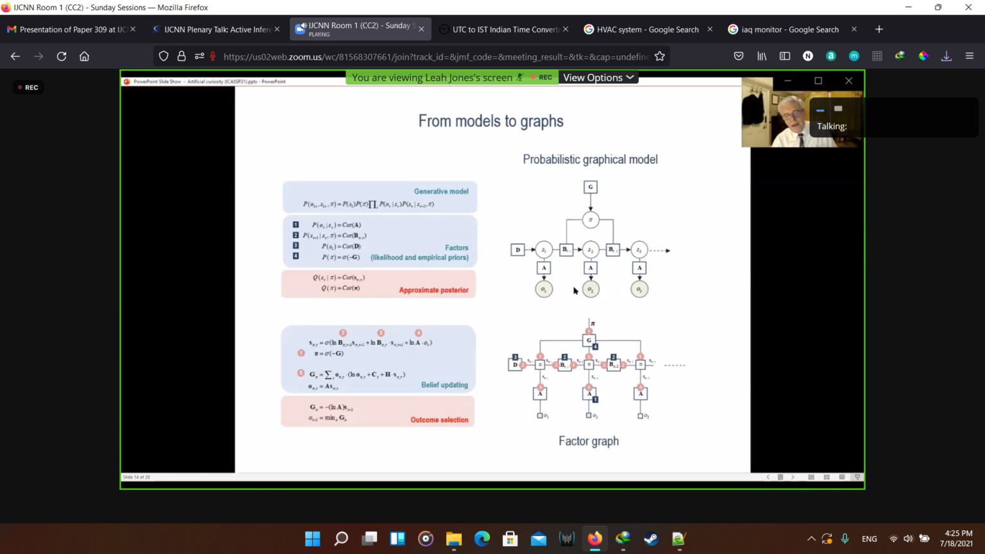Advance to the next slide arrow
This screenshot has height=554, width=985.
[793, 477]
